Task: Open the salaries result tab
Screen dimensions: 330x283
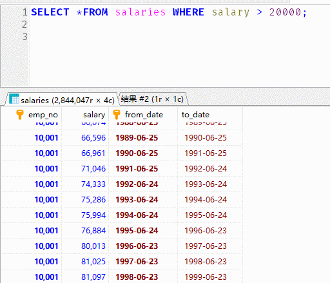Action: [63, 100]
